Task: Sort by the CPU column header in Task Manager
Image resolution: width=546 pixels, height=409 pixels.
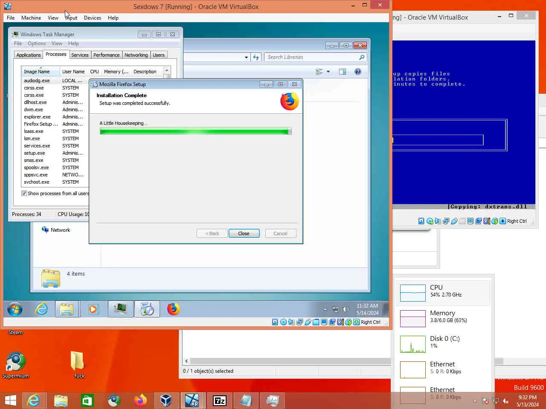Action: coord(94,72)
